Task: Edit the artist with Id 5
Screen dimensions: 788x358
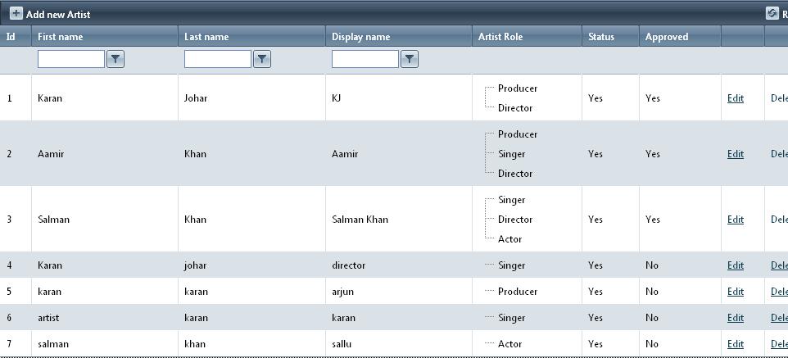Action: [736, 292]
